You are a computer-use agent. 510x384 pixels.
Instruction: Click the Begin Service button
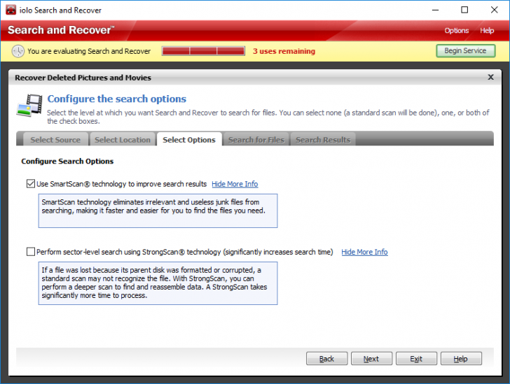(x=465, y=50)
